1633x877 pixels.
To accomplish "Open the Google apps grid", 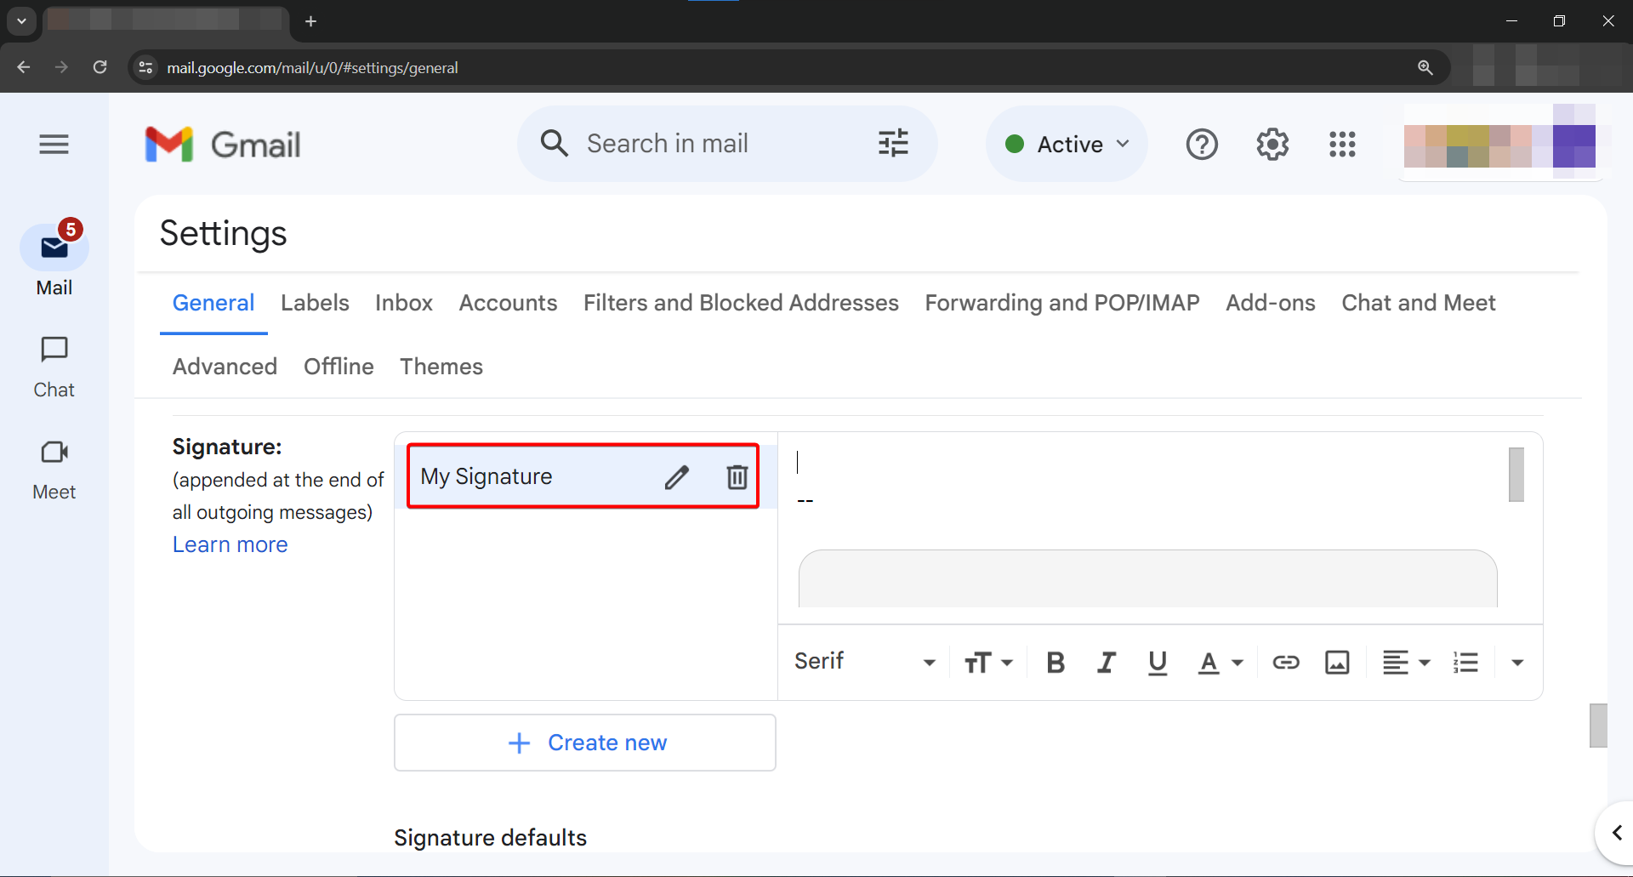I will (x=1342, y=145).
